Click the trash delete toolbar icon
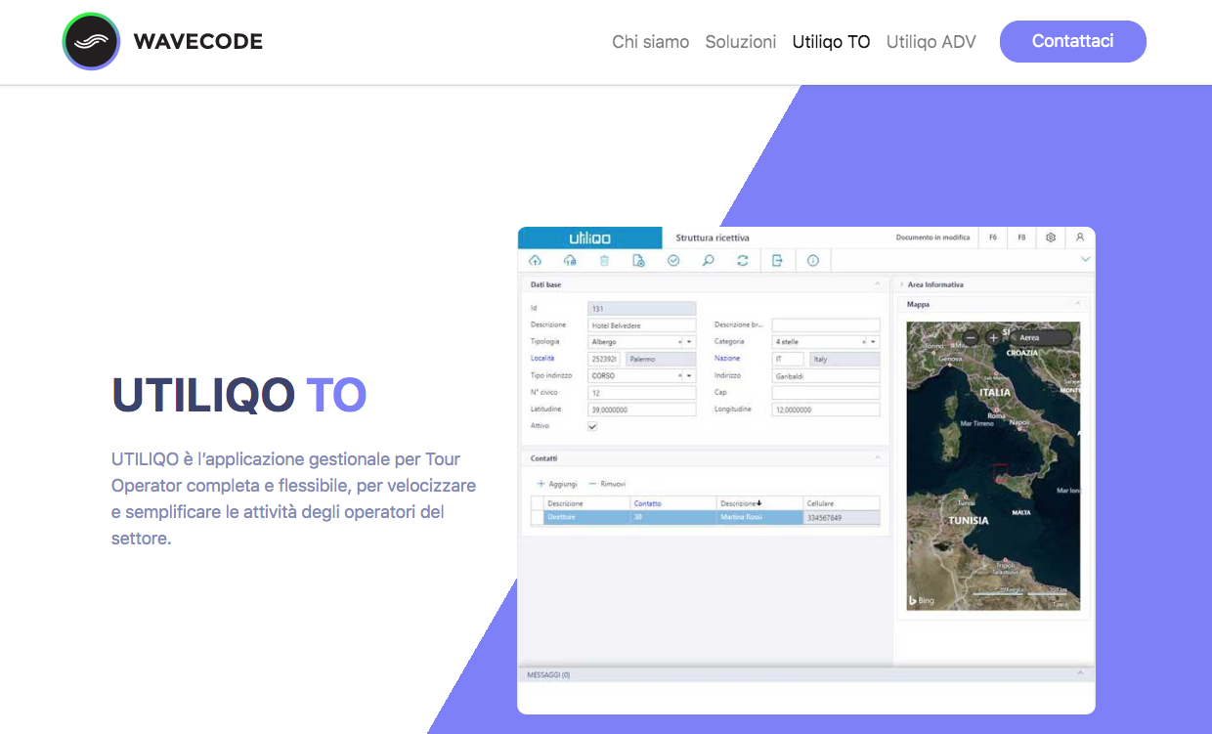 [x=604, y=260]
